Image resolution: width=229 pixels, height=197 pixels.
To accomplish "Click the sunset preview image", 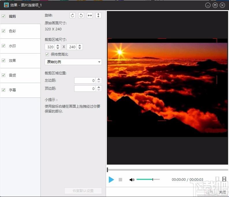I will coord(167,88).
